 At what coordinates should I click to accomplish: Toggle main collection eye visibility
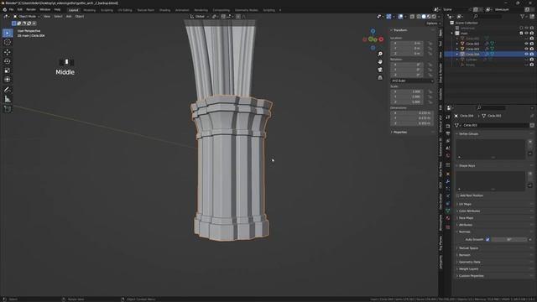tap(526, 34)
